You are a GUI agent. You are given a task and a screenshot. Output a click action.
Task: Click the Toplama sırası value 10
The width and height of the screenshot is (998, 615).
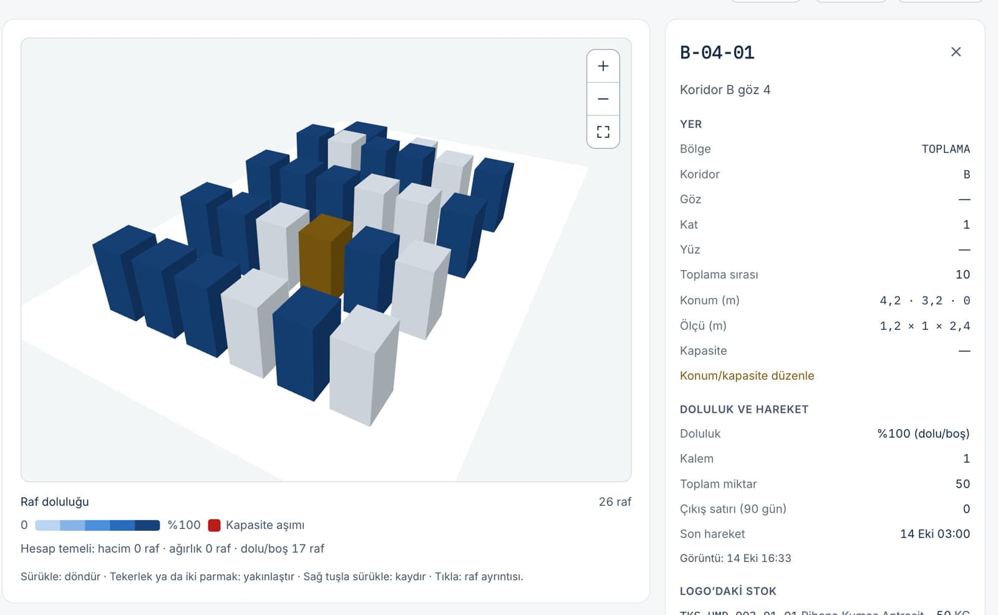click(x=962, y=274)
